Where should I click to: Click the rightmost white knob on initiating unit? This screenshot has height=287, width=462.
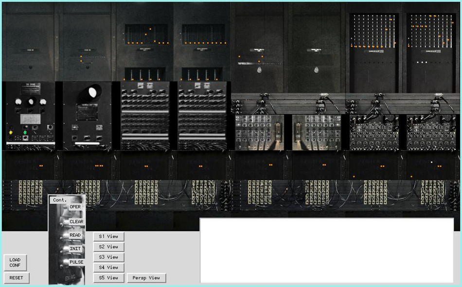click(x=43, y=102)
